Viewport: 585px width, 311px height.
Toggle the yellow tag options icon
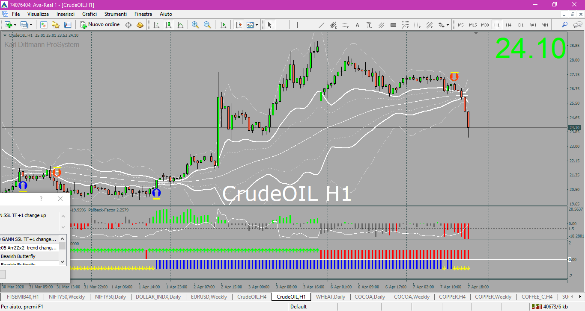140,25
